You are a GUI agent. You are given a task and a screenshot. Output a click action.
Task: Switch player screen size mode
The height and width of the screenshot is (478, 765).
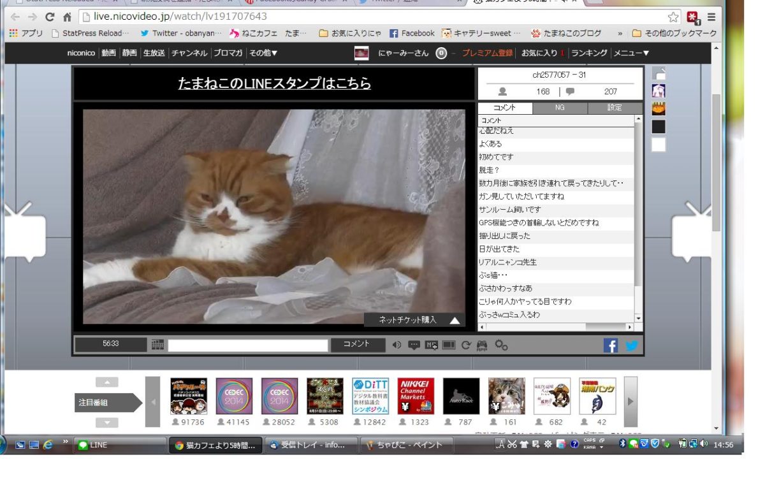[449, 345]
